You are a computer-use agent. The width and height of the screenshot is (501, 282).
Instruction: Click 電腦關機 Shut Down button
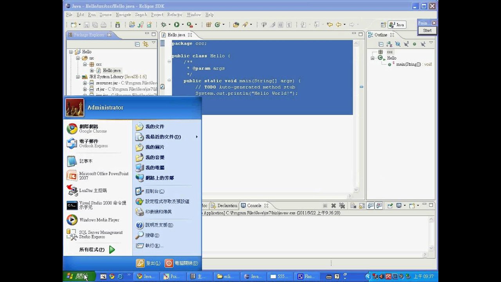[182, 263]
